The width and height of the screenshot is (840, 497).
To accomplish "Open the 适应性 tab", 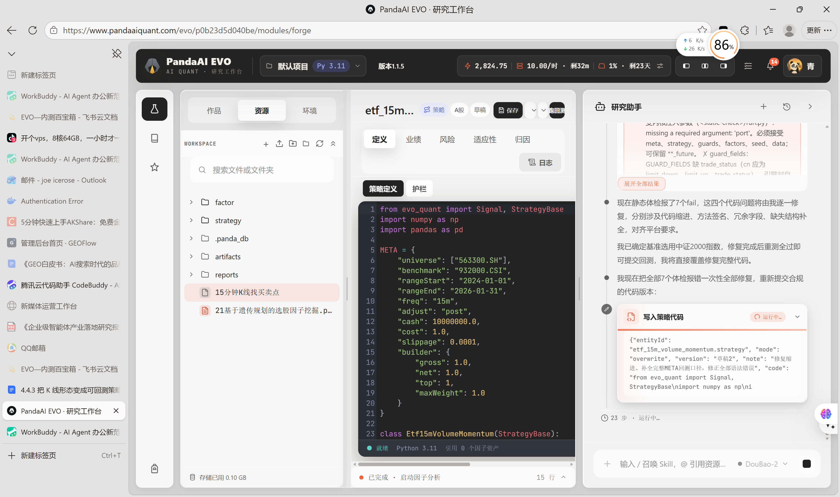I will click(x=485, y=139).
